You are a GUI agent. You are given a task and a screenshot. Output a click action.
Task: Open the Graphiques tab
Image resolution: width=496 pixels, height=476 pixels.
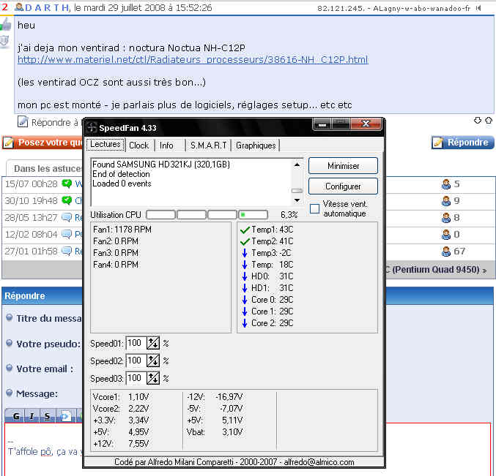256,146
